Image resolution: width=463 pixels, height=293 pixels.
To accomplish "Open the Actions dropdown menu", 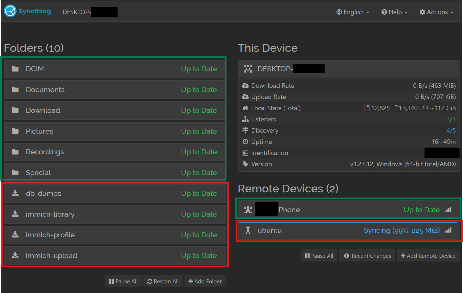I will point(436,12).
